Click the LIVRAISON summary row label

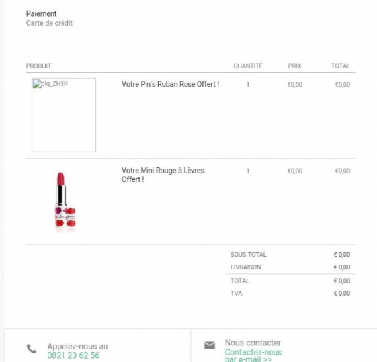pos(246,267)
